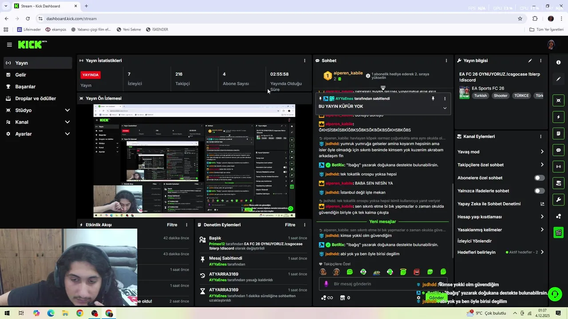Open the Sohbet panel three-dot menu

pyautogui.click(x=446, y=61)
